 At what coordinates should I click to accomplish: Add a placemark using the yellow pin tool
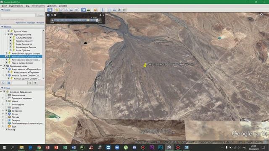point(57,10)
